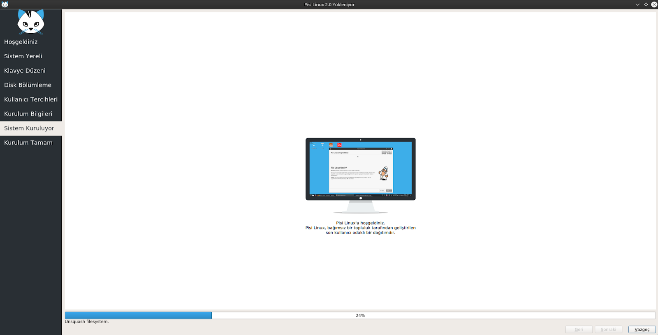The width and height of the screenshot is (658, 335).
Task: Click "Pisi Linux'a hoşgeldiniz." caption
Action: pos(361,223)
